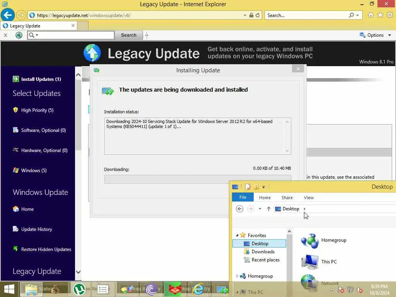Expand the Options dropdown on search toolbar

390,35
